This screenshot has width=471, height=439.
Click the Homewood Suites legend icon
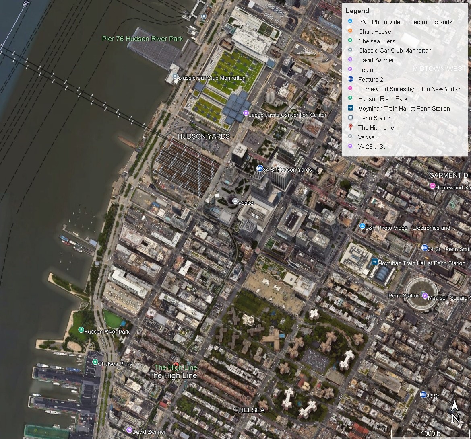coord(350,88)
